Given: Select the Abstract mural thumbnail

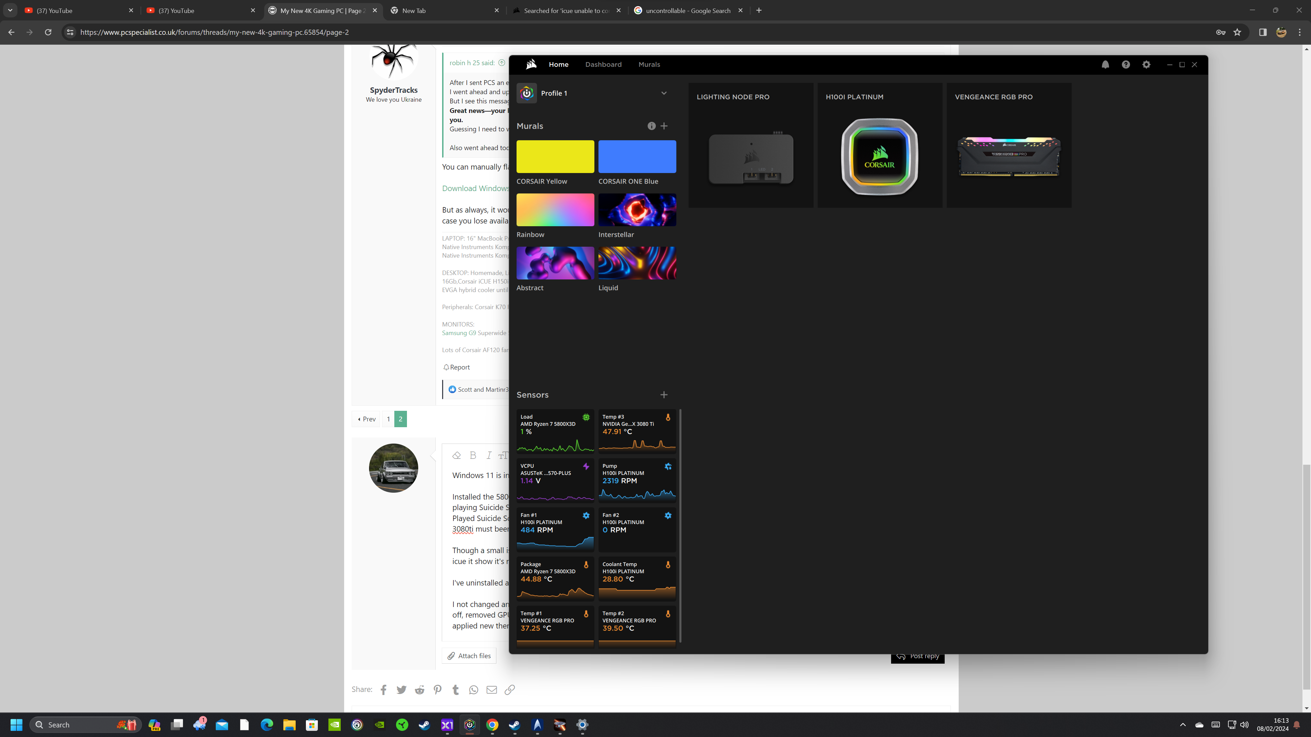Looking at the screenshot, I should (555, 263).
